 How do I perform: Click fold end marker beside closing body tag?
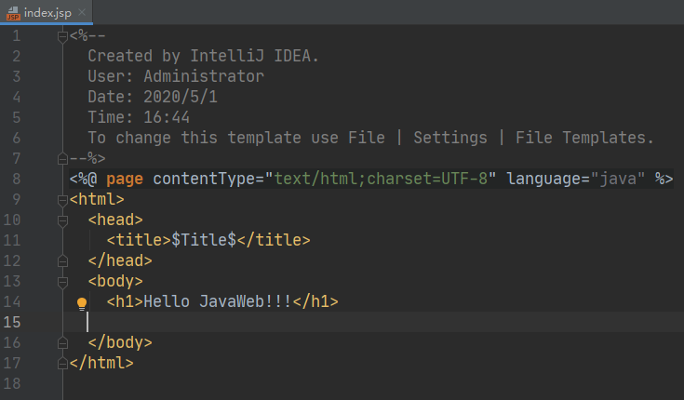[63, 342]
